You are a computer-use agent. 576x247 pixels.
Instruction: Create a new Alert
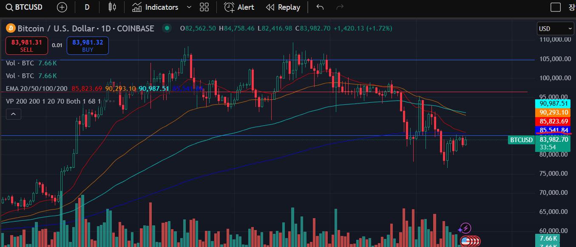[239, 7]
